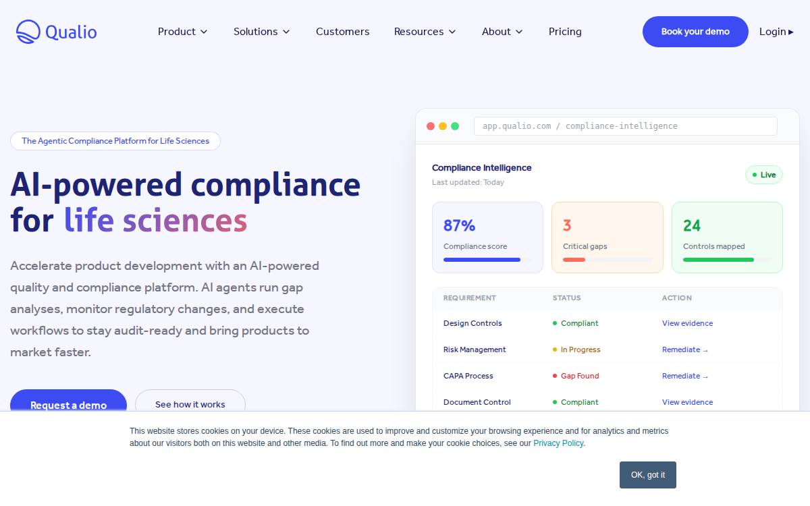Click See how it works
This screenshot has height=506, width=810.
tap(190, 401)
